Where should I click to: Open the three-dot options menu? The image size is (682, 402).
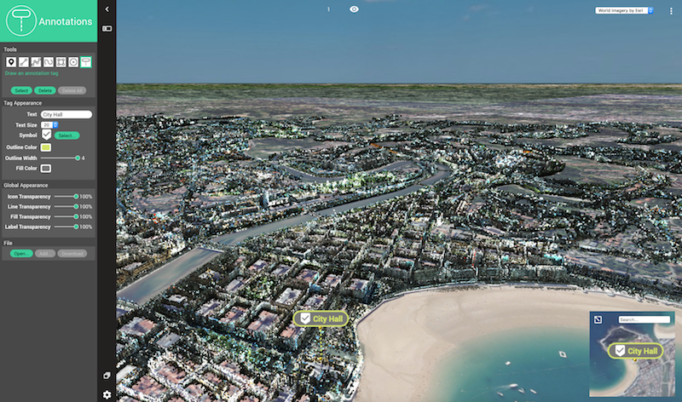[671, 11]
